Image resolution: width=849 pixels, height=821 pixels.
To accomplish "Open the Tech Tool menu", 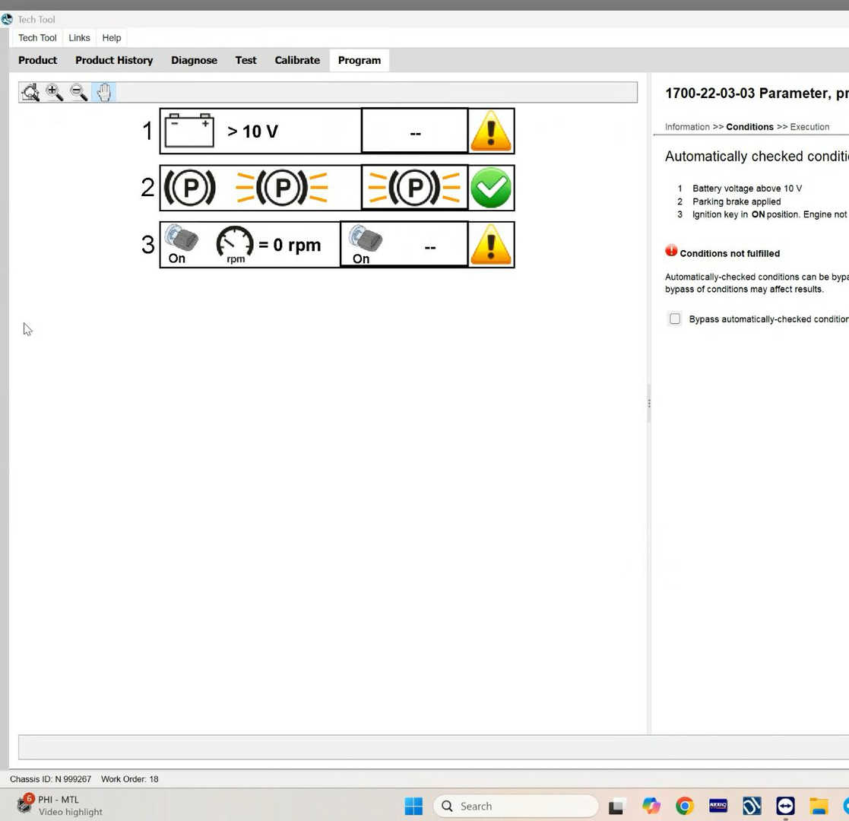I will click(37, 38).
